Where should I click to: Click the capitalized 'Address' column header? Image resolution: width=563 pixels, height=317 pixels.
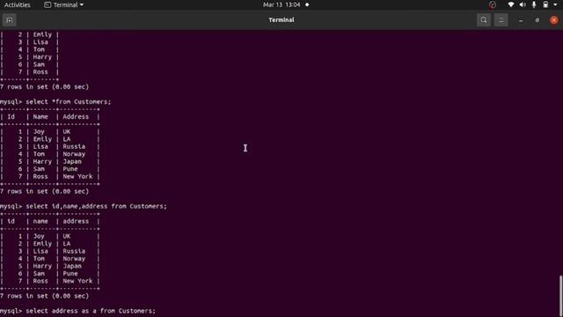76,117
